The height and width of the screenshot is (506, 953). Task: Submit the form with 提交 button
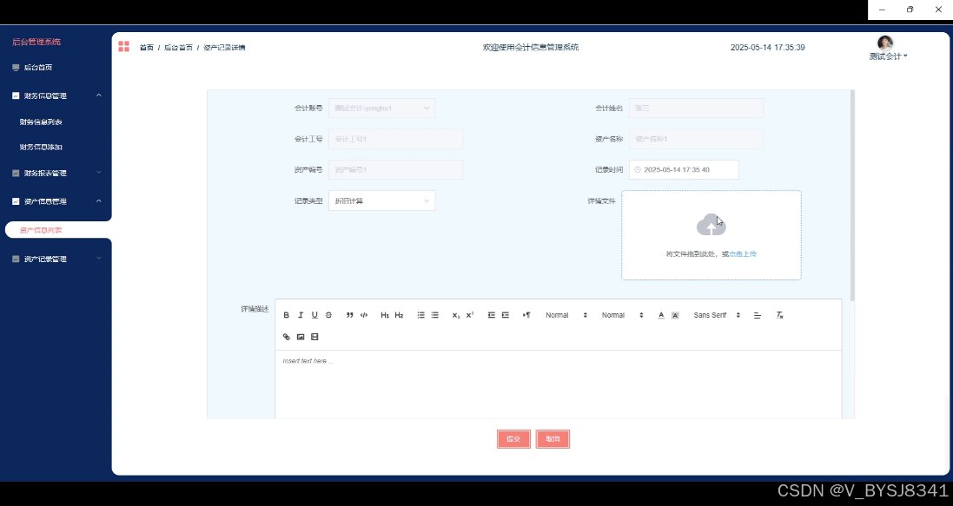[513, 439]
